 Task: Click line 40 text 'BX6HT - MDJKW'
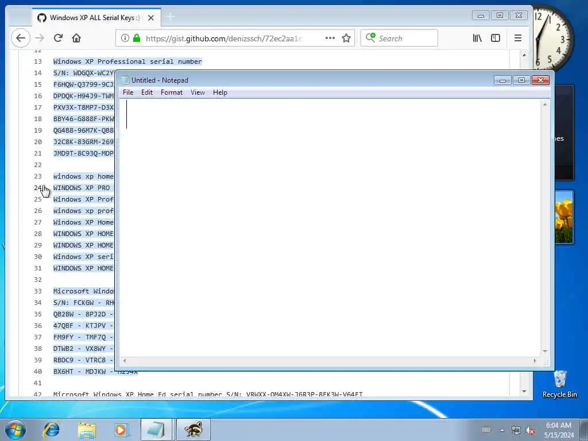tap(79, 372)
